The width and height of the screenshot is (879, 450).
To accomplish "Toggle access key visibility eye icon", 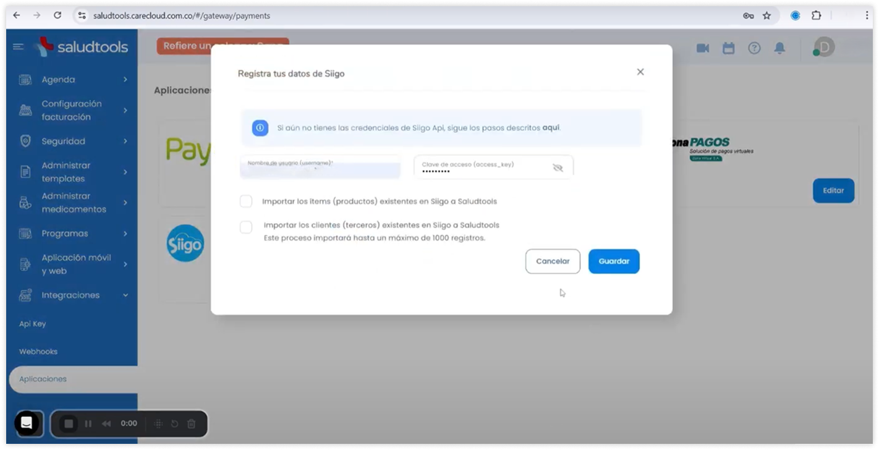I will [558, 168].
